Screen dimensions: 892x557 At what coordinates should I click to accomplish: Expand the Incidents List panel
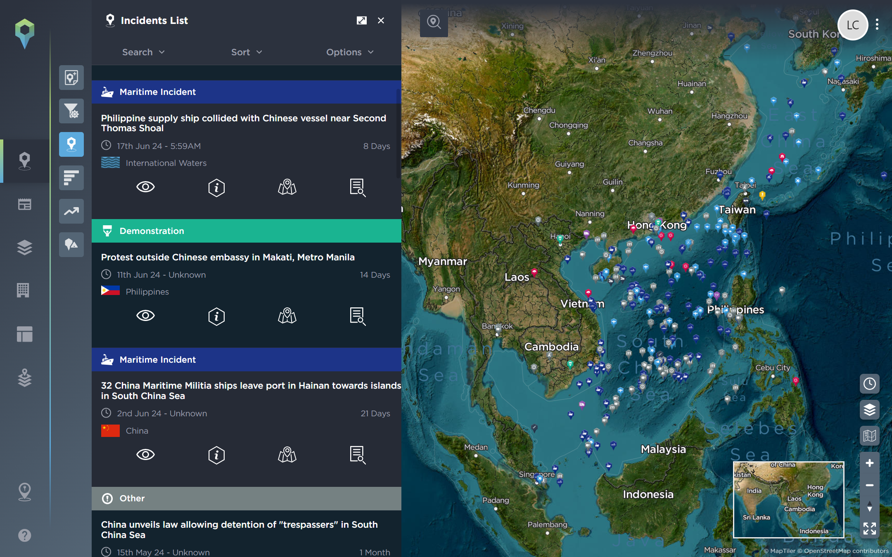point(362,20)
